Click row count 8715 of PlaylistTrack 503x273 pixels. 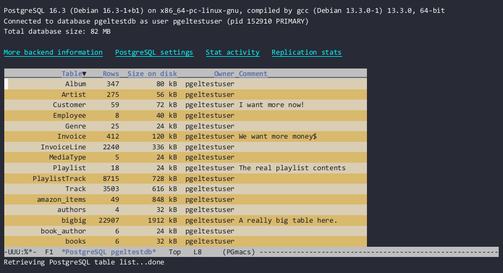[x=111, y=178]
